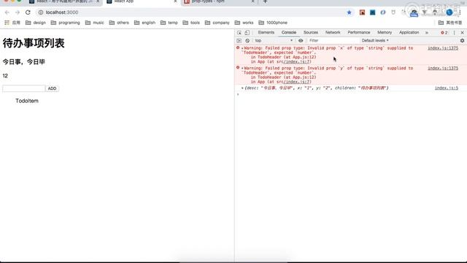The image size is (467, 263).
Task: Click the address bar localhost:3000
Action: tap(62, 12)
